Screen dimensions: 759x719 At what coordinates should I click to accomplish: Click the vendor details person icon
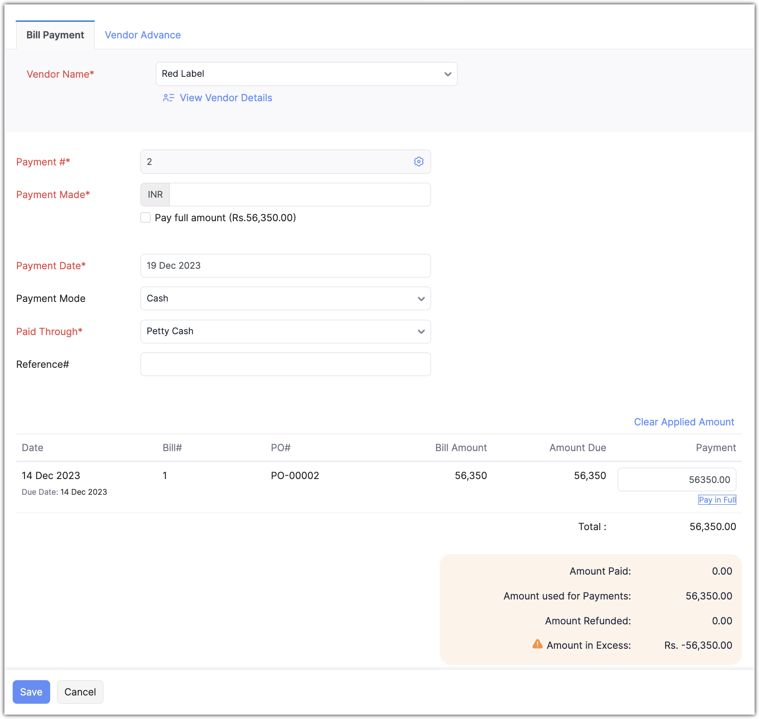pos(168,98)
